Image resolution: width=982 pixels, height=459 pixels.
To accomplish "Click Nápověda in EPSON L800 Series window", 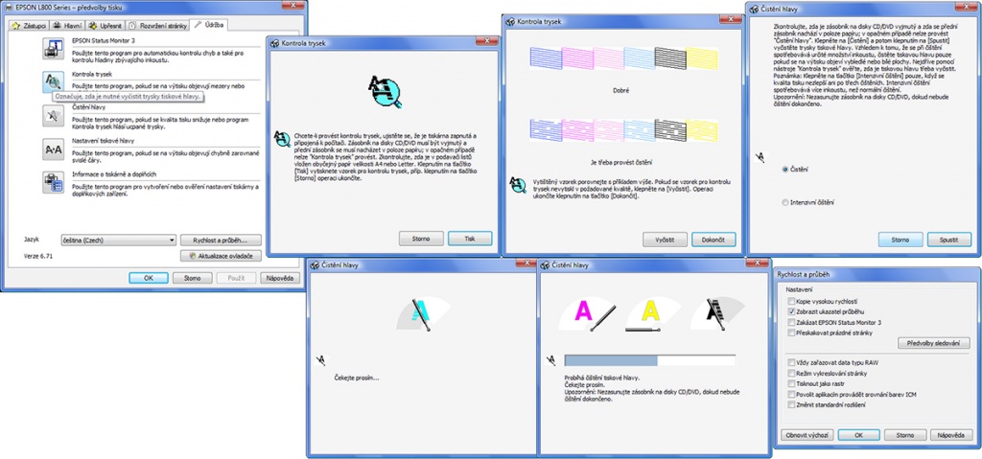I will pyautogui.click(x=279, y=278).
